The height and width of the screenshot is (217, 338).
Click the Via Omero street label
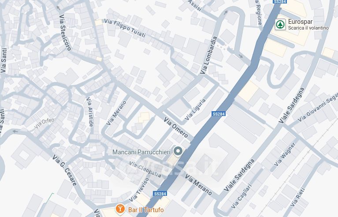(x=176, y=127)
